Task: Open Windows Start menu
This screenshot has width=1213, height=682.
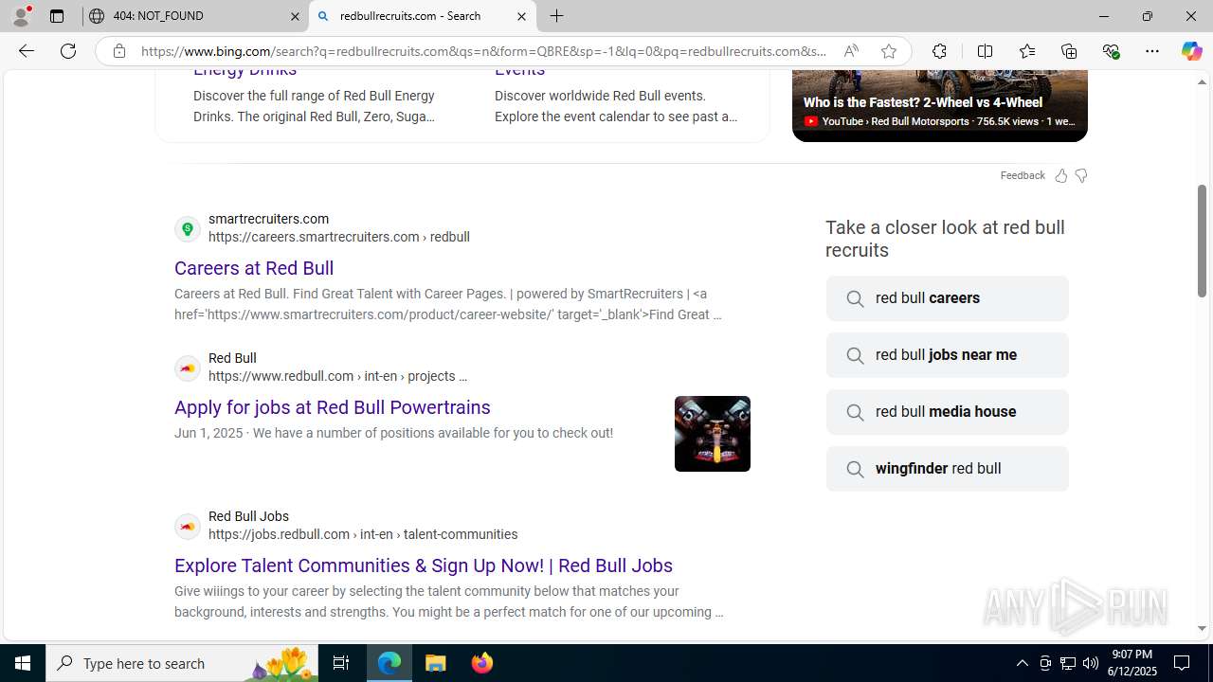Action: pos(23,663)
